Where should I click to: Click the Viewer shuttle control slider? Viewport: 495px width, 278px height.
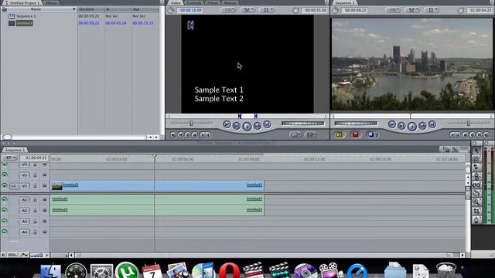click(x=191, y=124)
